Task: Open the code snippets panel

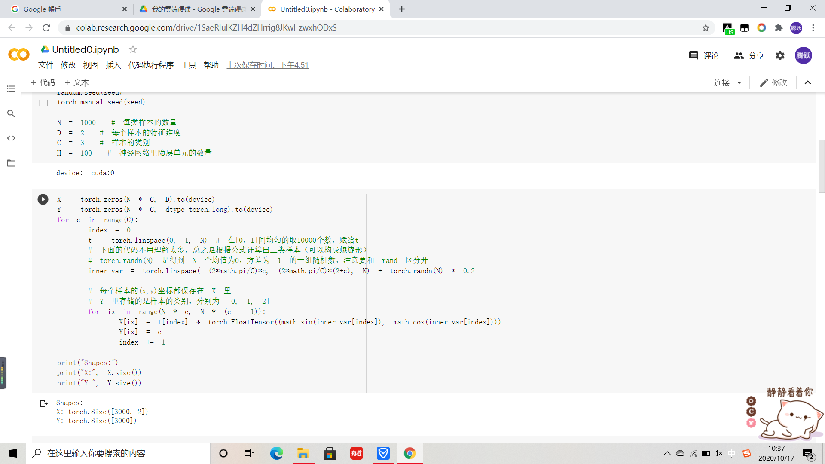Action: pos(11,138)
